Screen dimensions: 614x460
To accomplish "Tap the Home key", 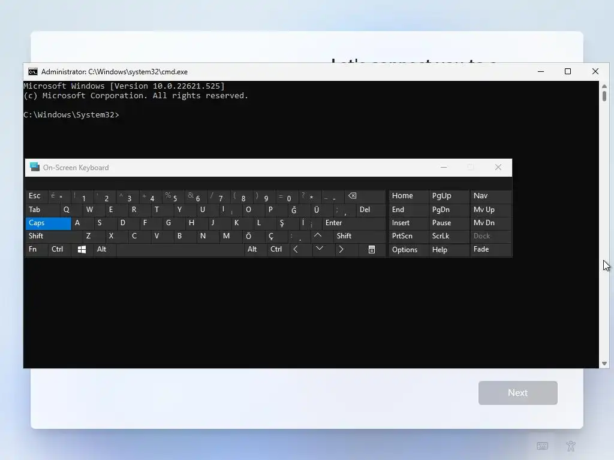I will tap(408, 196).
